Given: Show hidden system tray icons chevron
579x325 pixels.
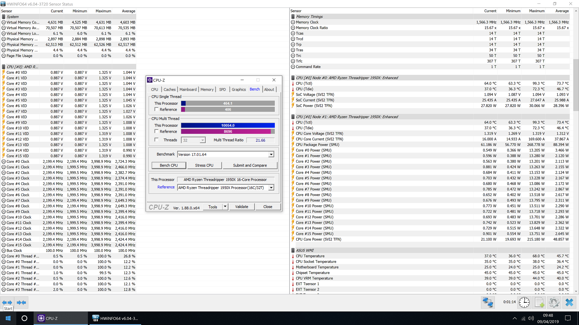Looking at the screenshot, I should point(514,318).
